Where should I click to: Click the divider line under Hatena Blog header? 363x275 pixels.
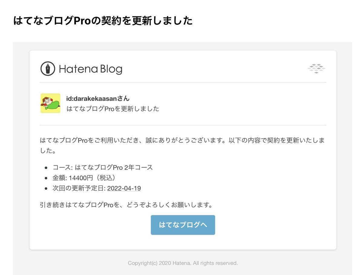[x=183, y=82]
